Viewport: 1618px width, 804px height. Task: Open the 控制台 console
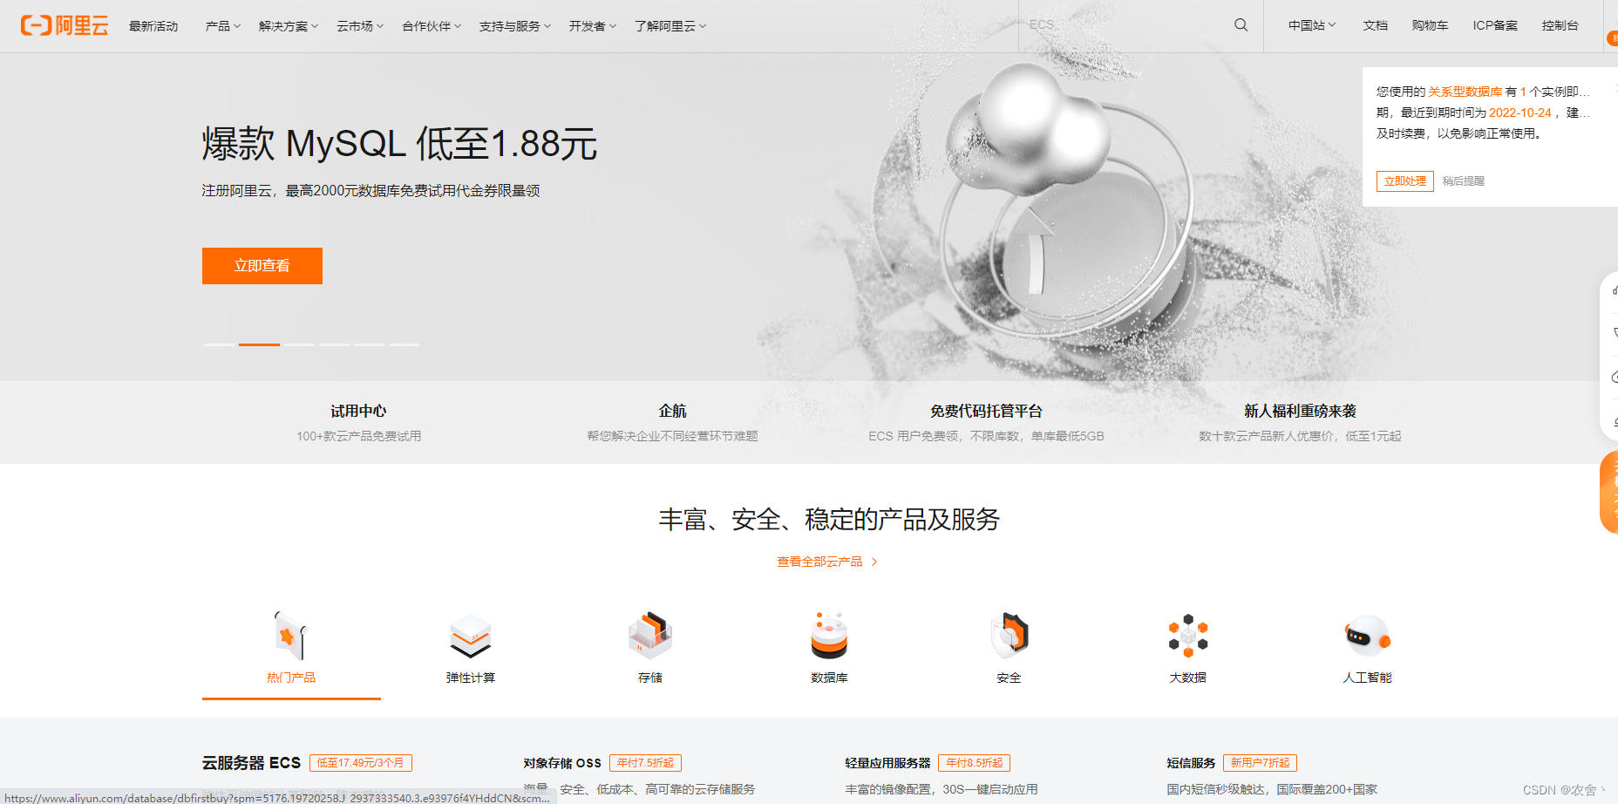pyautogui.click(x=1560, y=25)
